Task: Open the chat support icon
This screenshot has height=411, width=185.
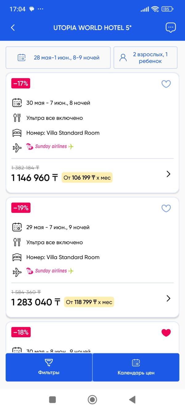Action: click(171, 27)
